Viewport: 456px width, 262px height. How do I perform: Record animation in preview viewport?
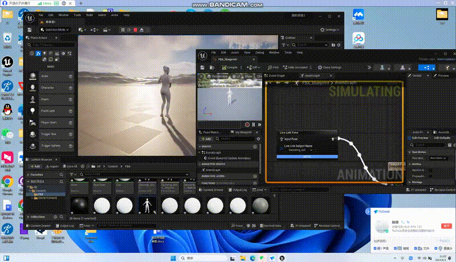247,125
